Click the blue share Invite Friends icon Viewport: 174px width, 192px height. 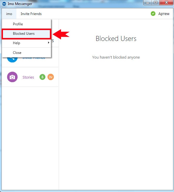pyautogui.click(x=12, y=60)
